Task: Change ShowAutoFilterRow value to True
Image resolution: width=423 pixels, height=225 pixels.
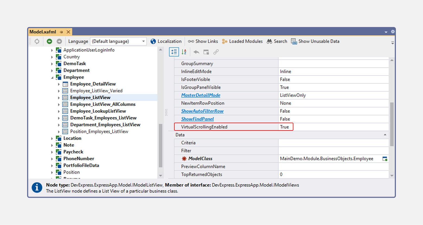Action: pyautogui.click(x=298, y=111)
